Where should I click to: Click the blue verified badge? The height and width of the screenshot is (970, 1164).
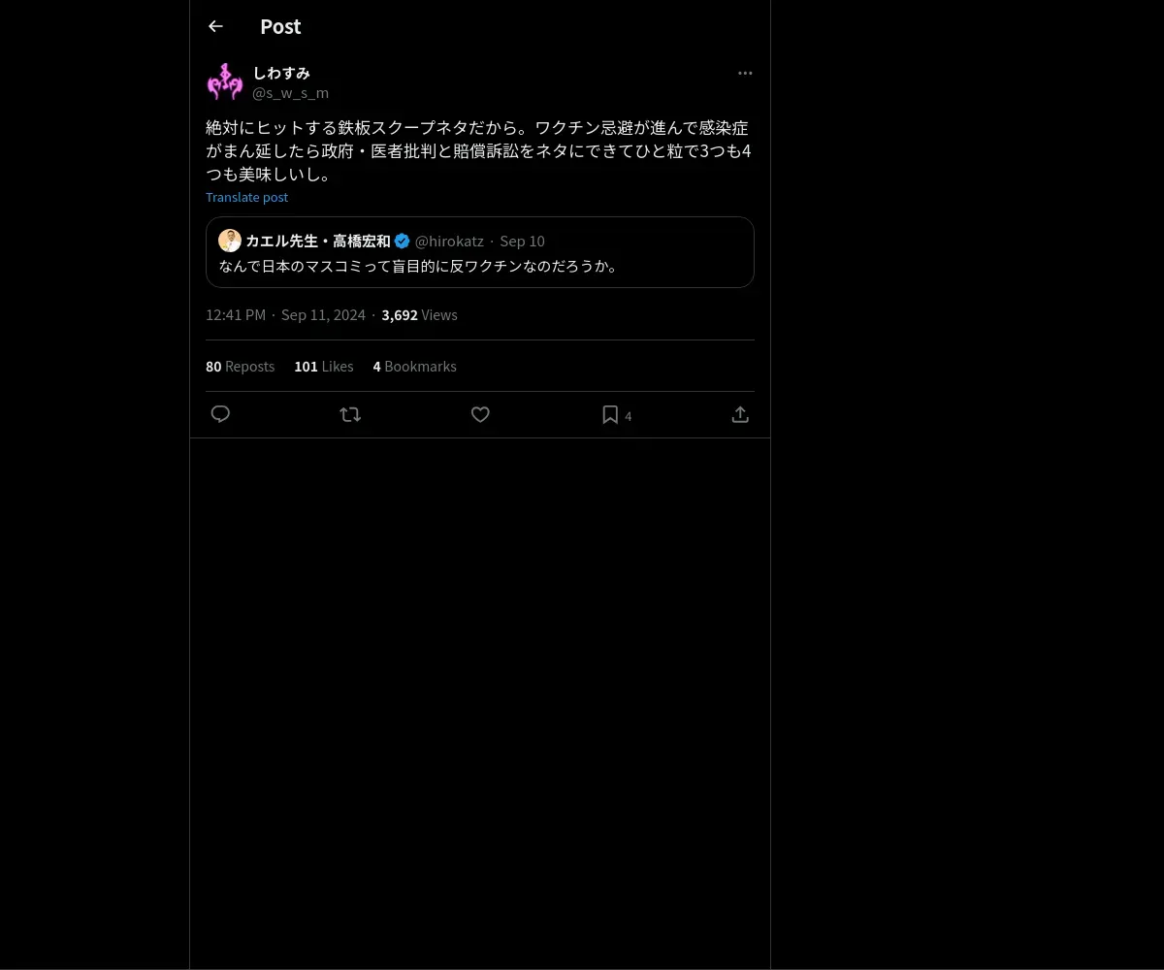[402, 241]
